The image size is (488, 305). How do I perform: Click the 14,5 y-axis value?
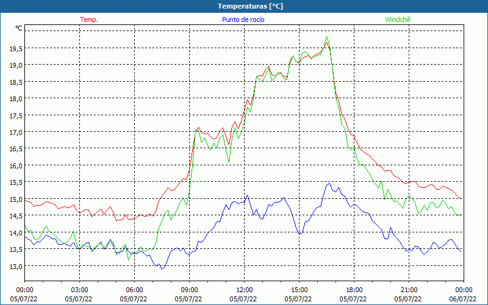pyautogui.click(x=16, y=216)
